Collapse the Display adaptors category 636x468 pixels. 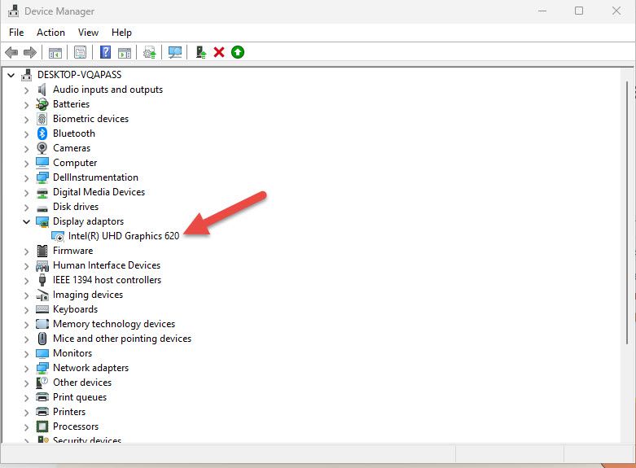tap(26, 221)
